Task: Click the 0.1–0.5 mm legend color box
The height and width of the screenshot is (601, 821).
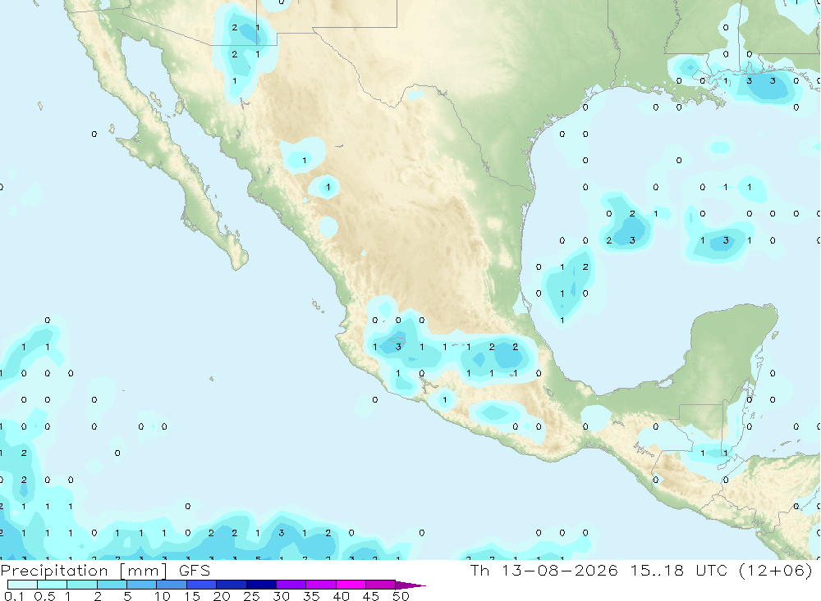Action: coord(22,585)
